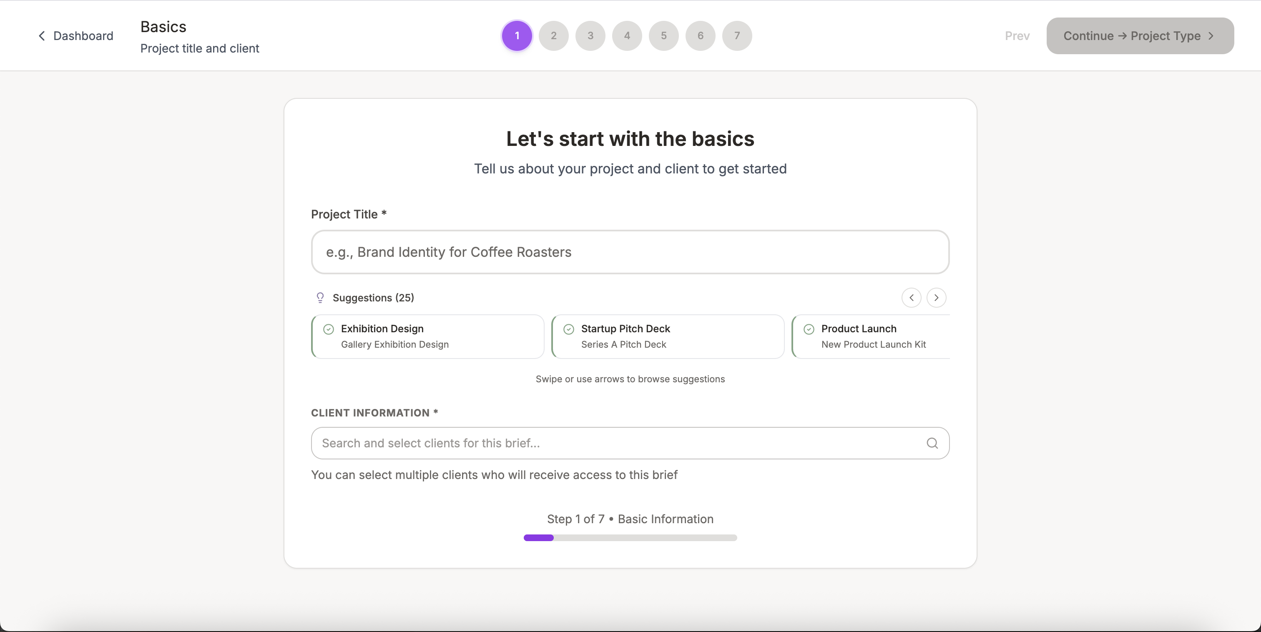Show previous suggestions with left arrow
This screenshot has height=632, width=1261.
pos(911,298)
